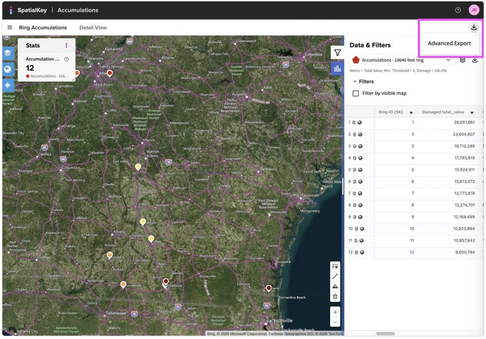The height and width of the screenshot is (339, 486).
Task: Open accumulation settings gear icon
Action: pos(462,60)
